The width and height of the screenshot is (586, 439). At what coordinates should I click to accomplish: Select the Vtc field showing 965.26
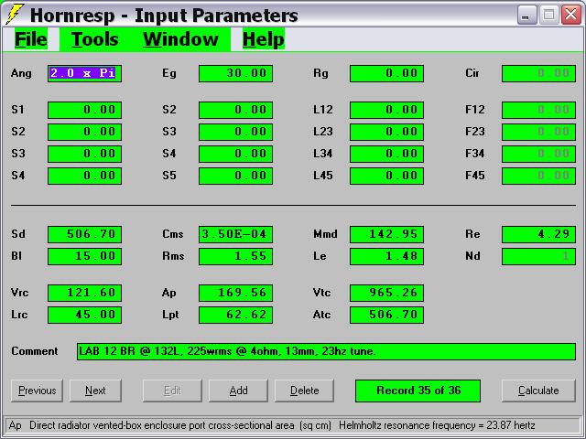pos(386,293)
